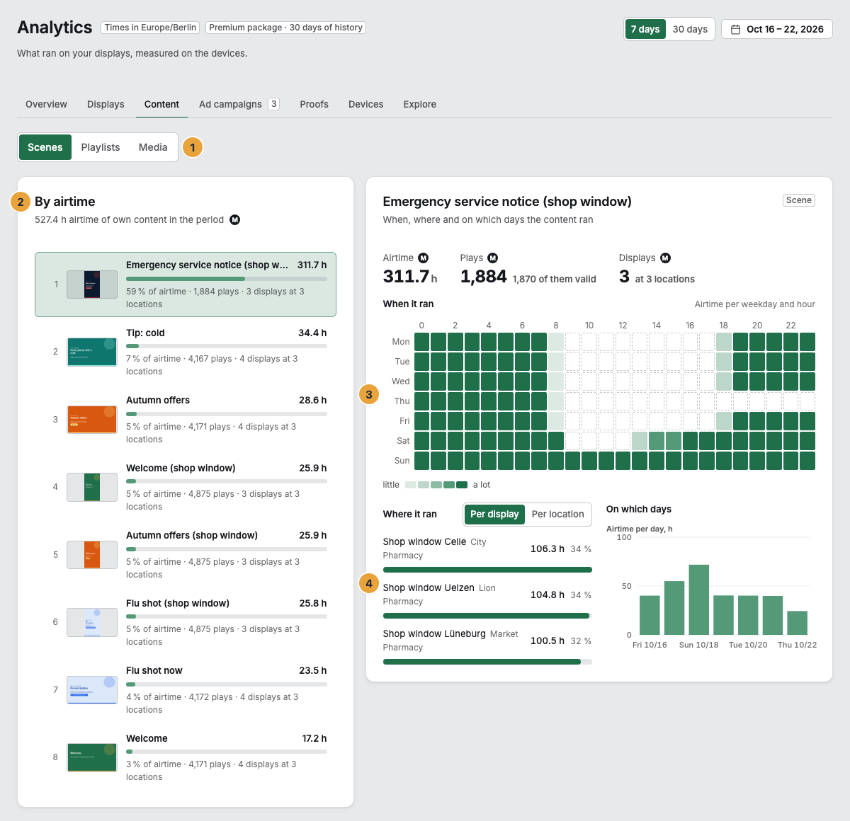The image size is (850, 821).
Task: Click the Premium package history badge
Action: [286, 28]
